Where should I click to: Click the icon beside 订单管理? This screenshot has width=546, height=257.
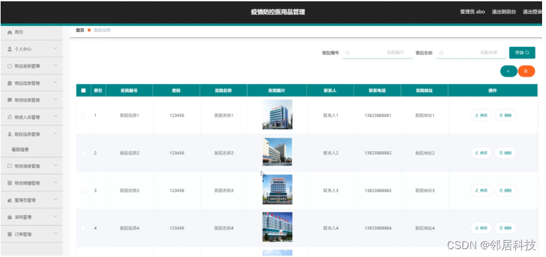coord(10,234)
